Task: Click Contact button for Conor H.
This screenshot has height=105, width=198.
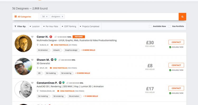Action: [x=176, y=42]
